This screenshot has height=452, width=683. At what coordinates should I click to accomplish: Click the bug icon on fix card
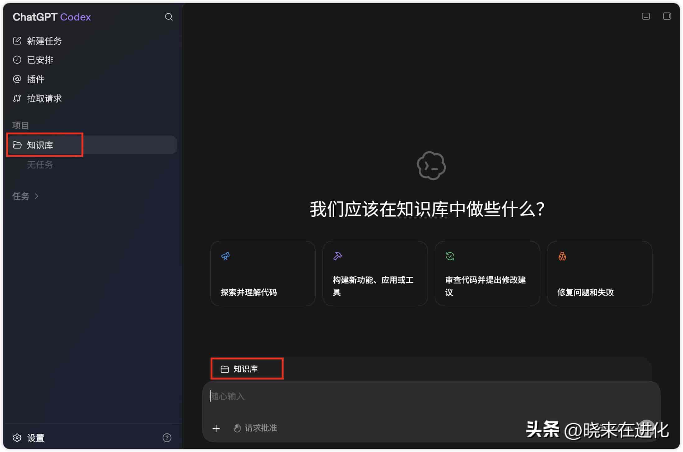coord(562,256)
